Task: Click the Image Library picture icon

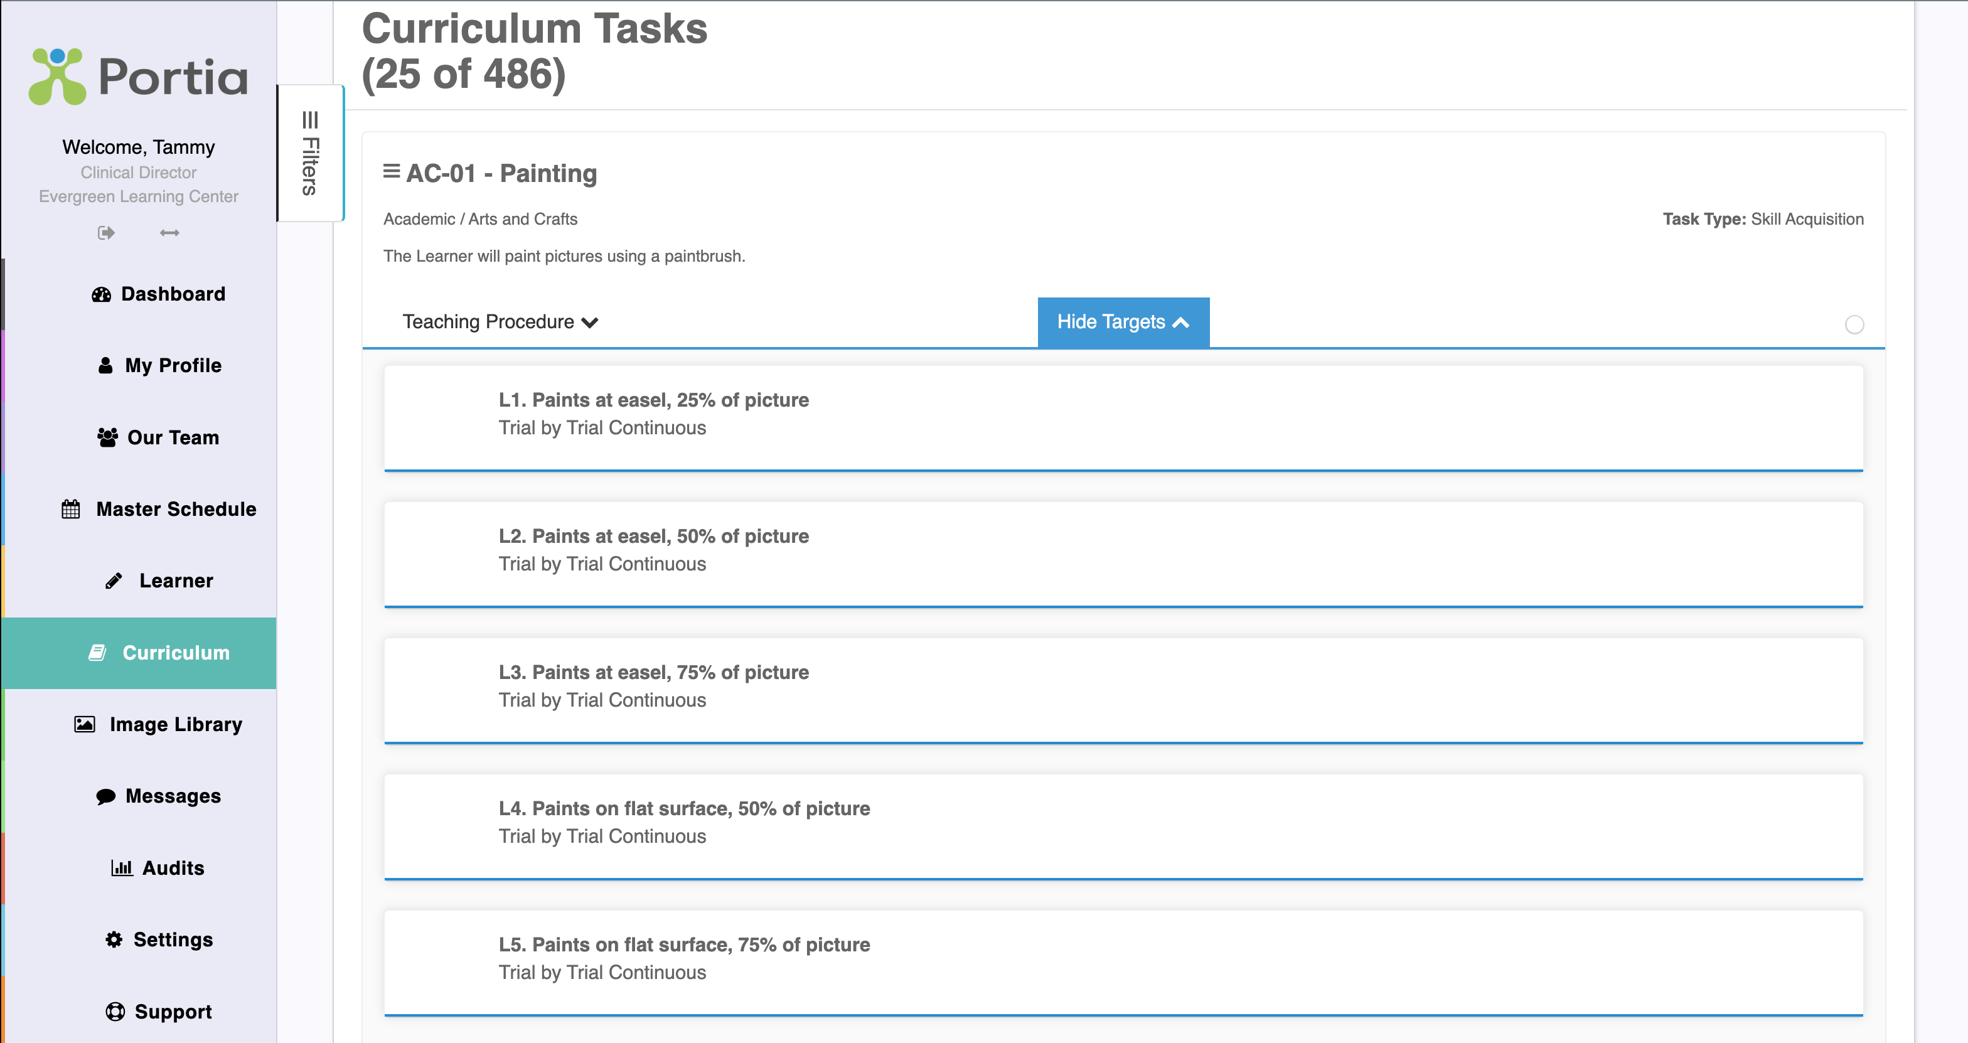Action: tap(85, 724)
